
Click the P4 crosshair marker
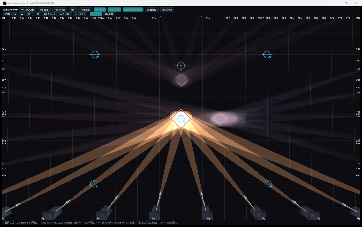(x=94, y=184)
